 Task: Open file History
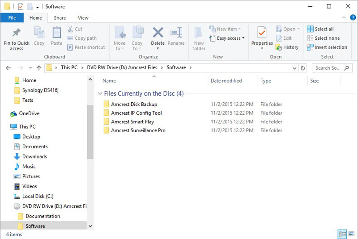(x=287, y=47)
